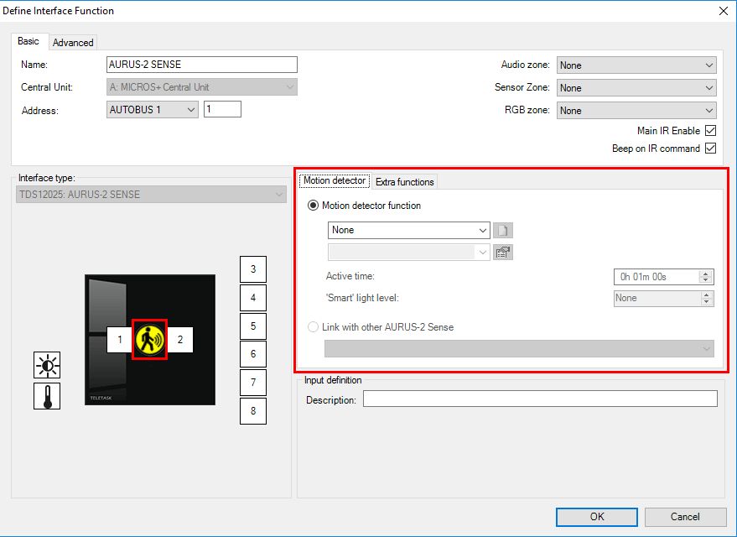
Task: Select button 5 in the side column
Action: click(x=253, y=326)
